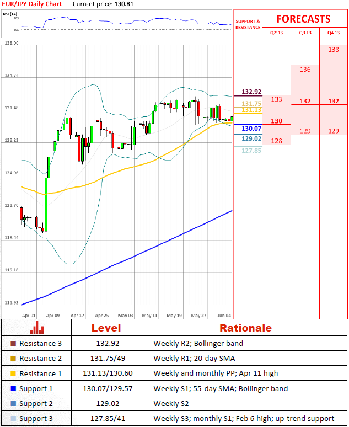Viewport: 349px width, 427px height.
Task: Click the bold 132 forecast in Q4 13
Action: 334,101
